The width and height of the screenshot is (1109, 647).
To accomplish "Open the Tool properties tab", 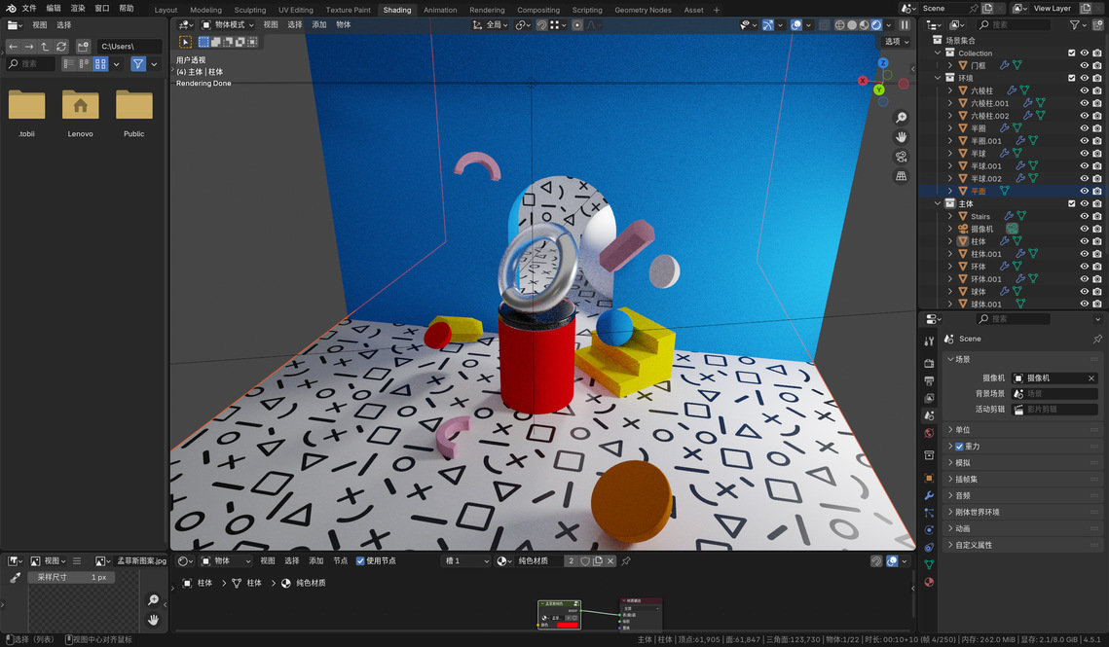I will (x=929, y=341).
